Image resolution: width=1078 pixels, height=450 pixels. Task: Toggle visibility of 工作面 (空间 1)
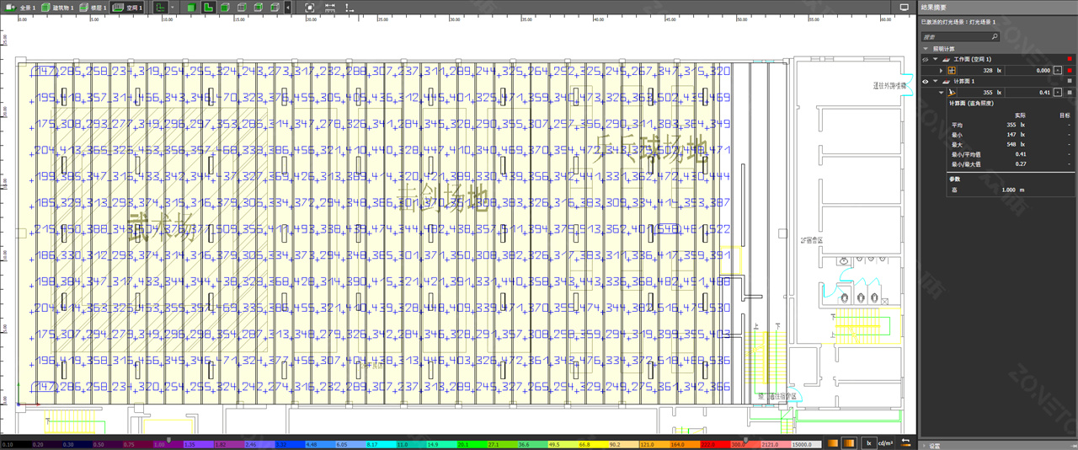point(925,60)
